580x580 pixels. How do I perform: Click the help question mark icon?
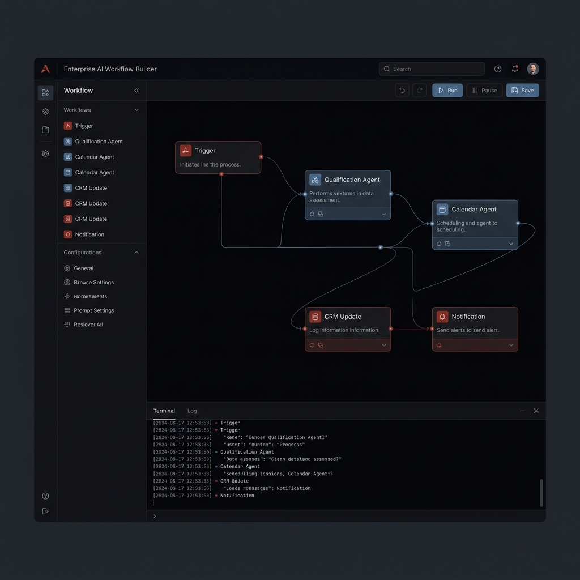(x=497, y=69)
